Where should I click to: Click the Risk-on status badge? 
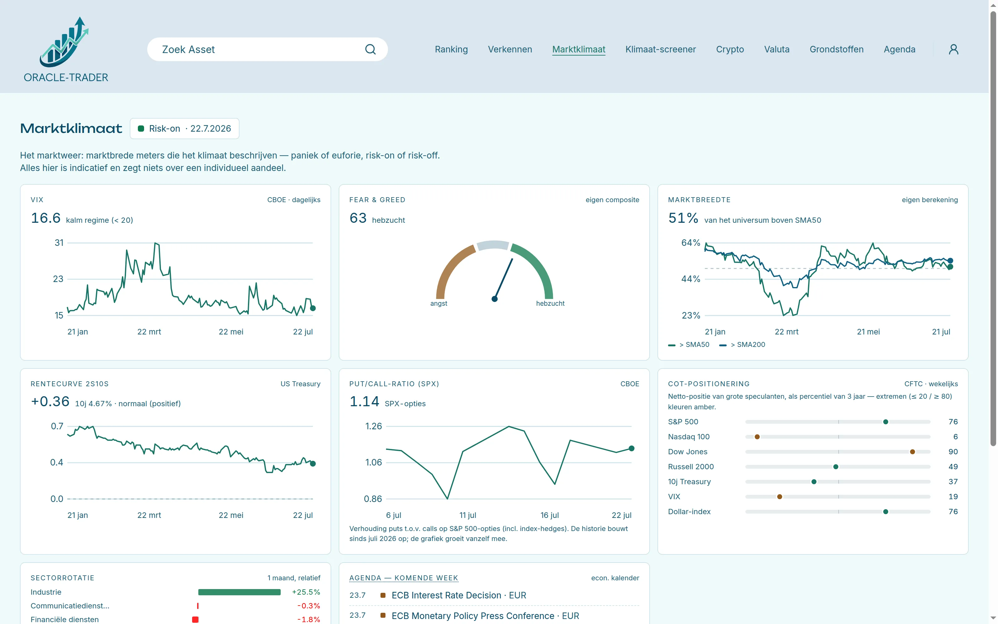click(184, 129)
